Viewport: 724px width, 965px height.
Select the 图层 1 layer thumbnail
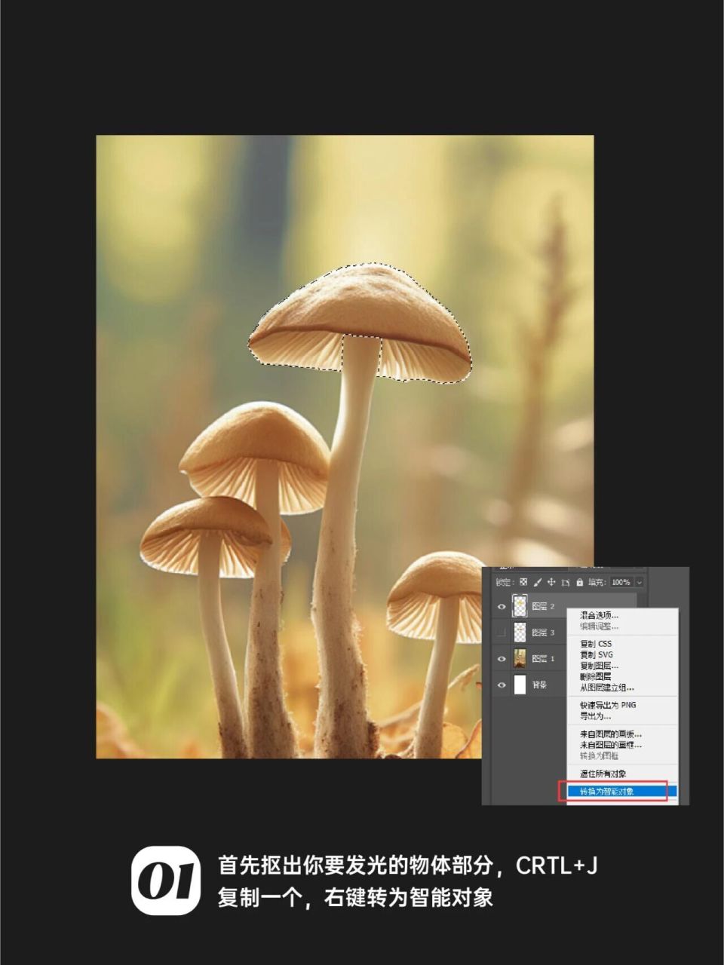pyautogui.click(x=520, y=658)
